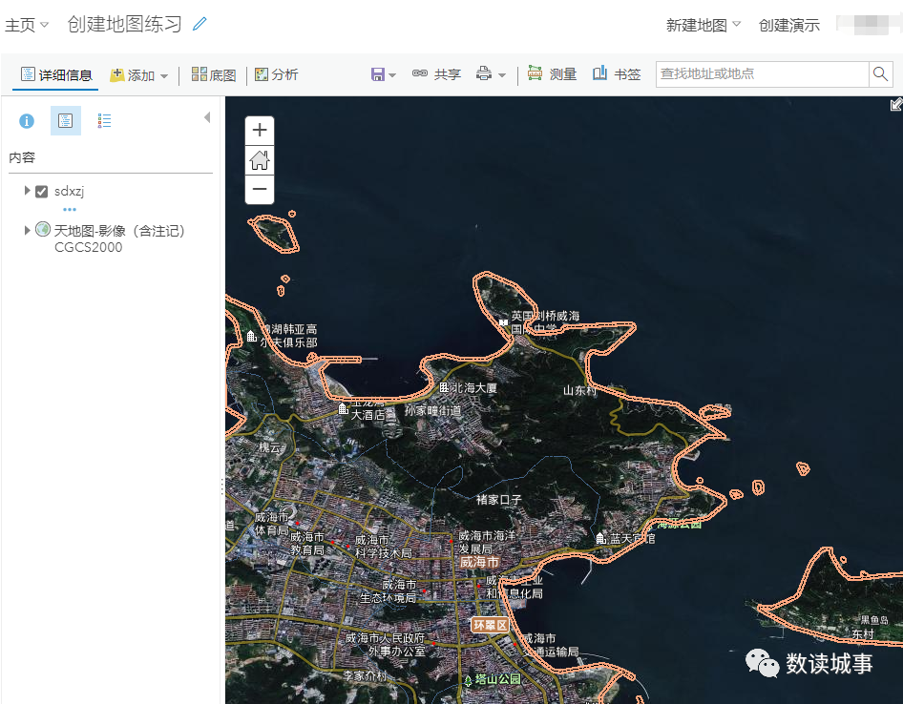Viewport: 903px width, 704px height.
Task: Click the 北海大厦 building marker
Action: tap(444, 387)
